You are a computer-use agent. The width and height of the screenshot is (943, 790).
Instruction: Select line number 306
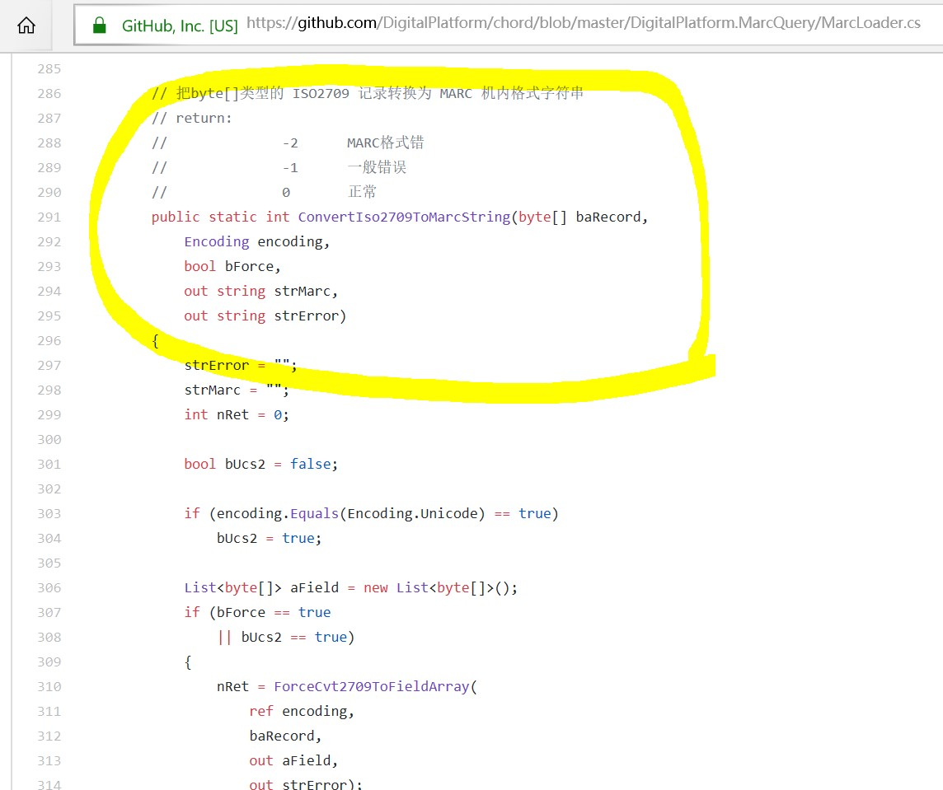click(49, 588)
